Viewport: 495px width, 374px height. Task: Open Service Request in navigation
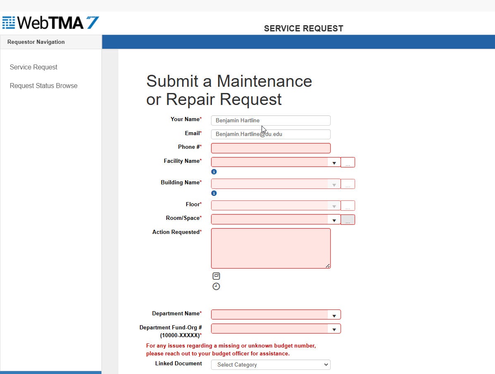tap(34, 67)
